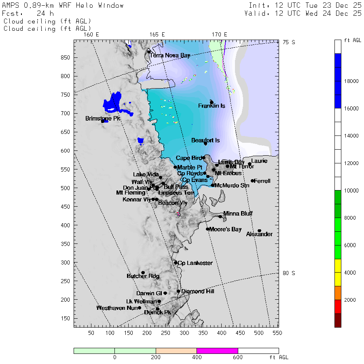The image size is (364, 364).
Task: Click the Minna Bluff label
Action: click(x=238, y=213)
